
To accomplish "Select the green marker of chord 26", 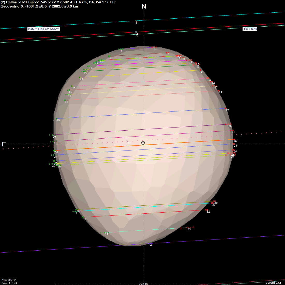I will tap(54, 161).
